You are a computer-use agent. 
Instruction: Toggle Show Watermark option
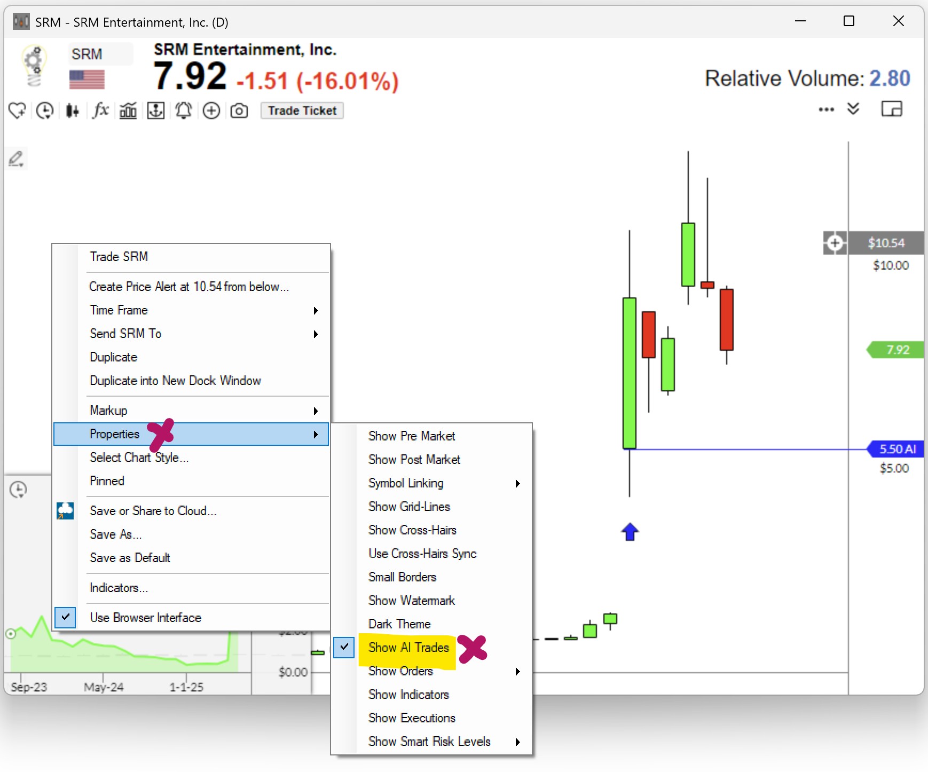tap(431, 601)
